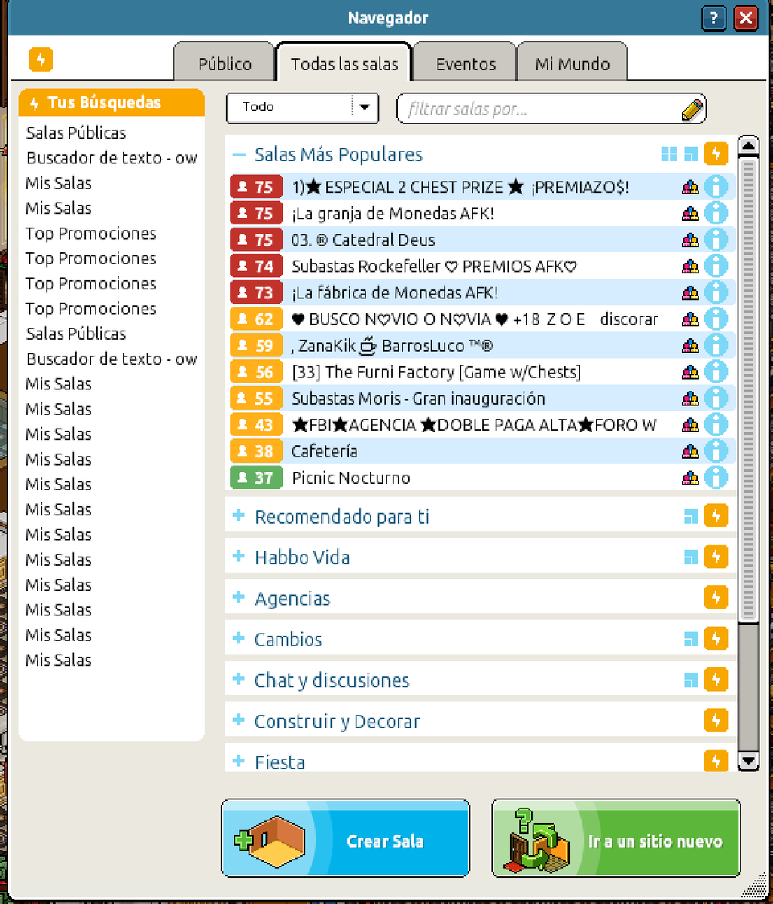The width and height of the screenshot is (773, 904).
Task: Click the Crear Sala button
Action: 346,838
